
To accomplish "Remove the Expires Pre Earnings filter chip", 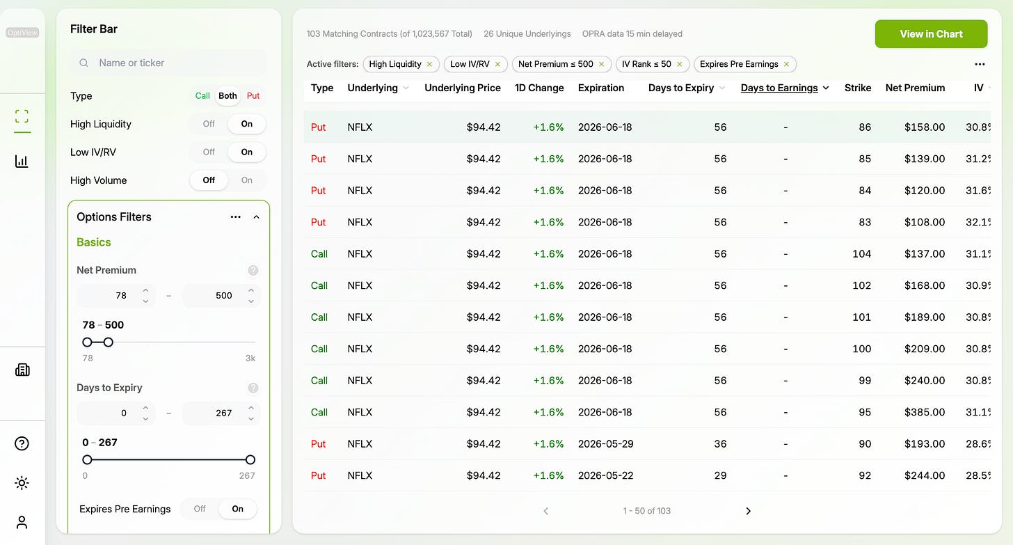I will click(786, 64).
